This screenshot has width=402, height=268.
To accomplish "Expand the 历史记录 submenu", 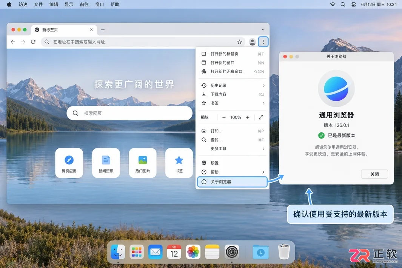I will [x=232, y=85].
